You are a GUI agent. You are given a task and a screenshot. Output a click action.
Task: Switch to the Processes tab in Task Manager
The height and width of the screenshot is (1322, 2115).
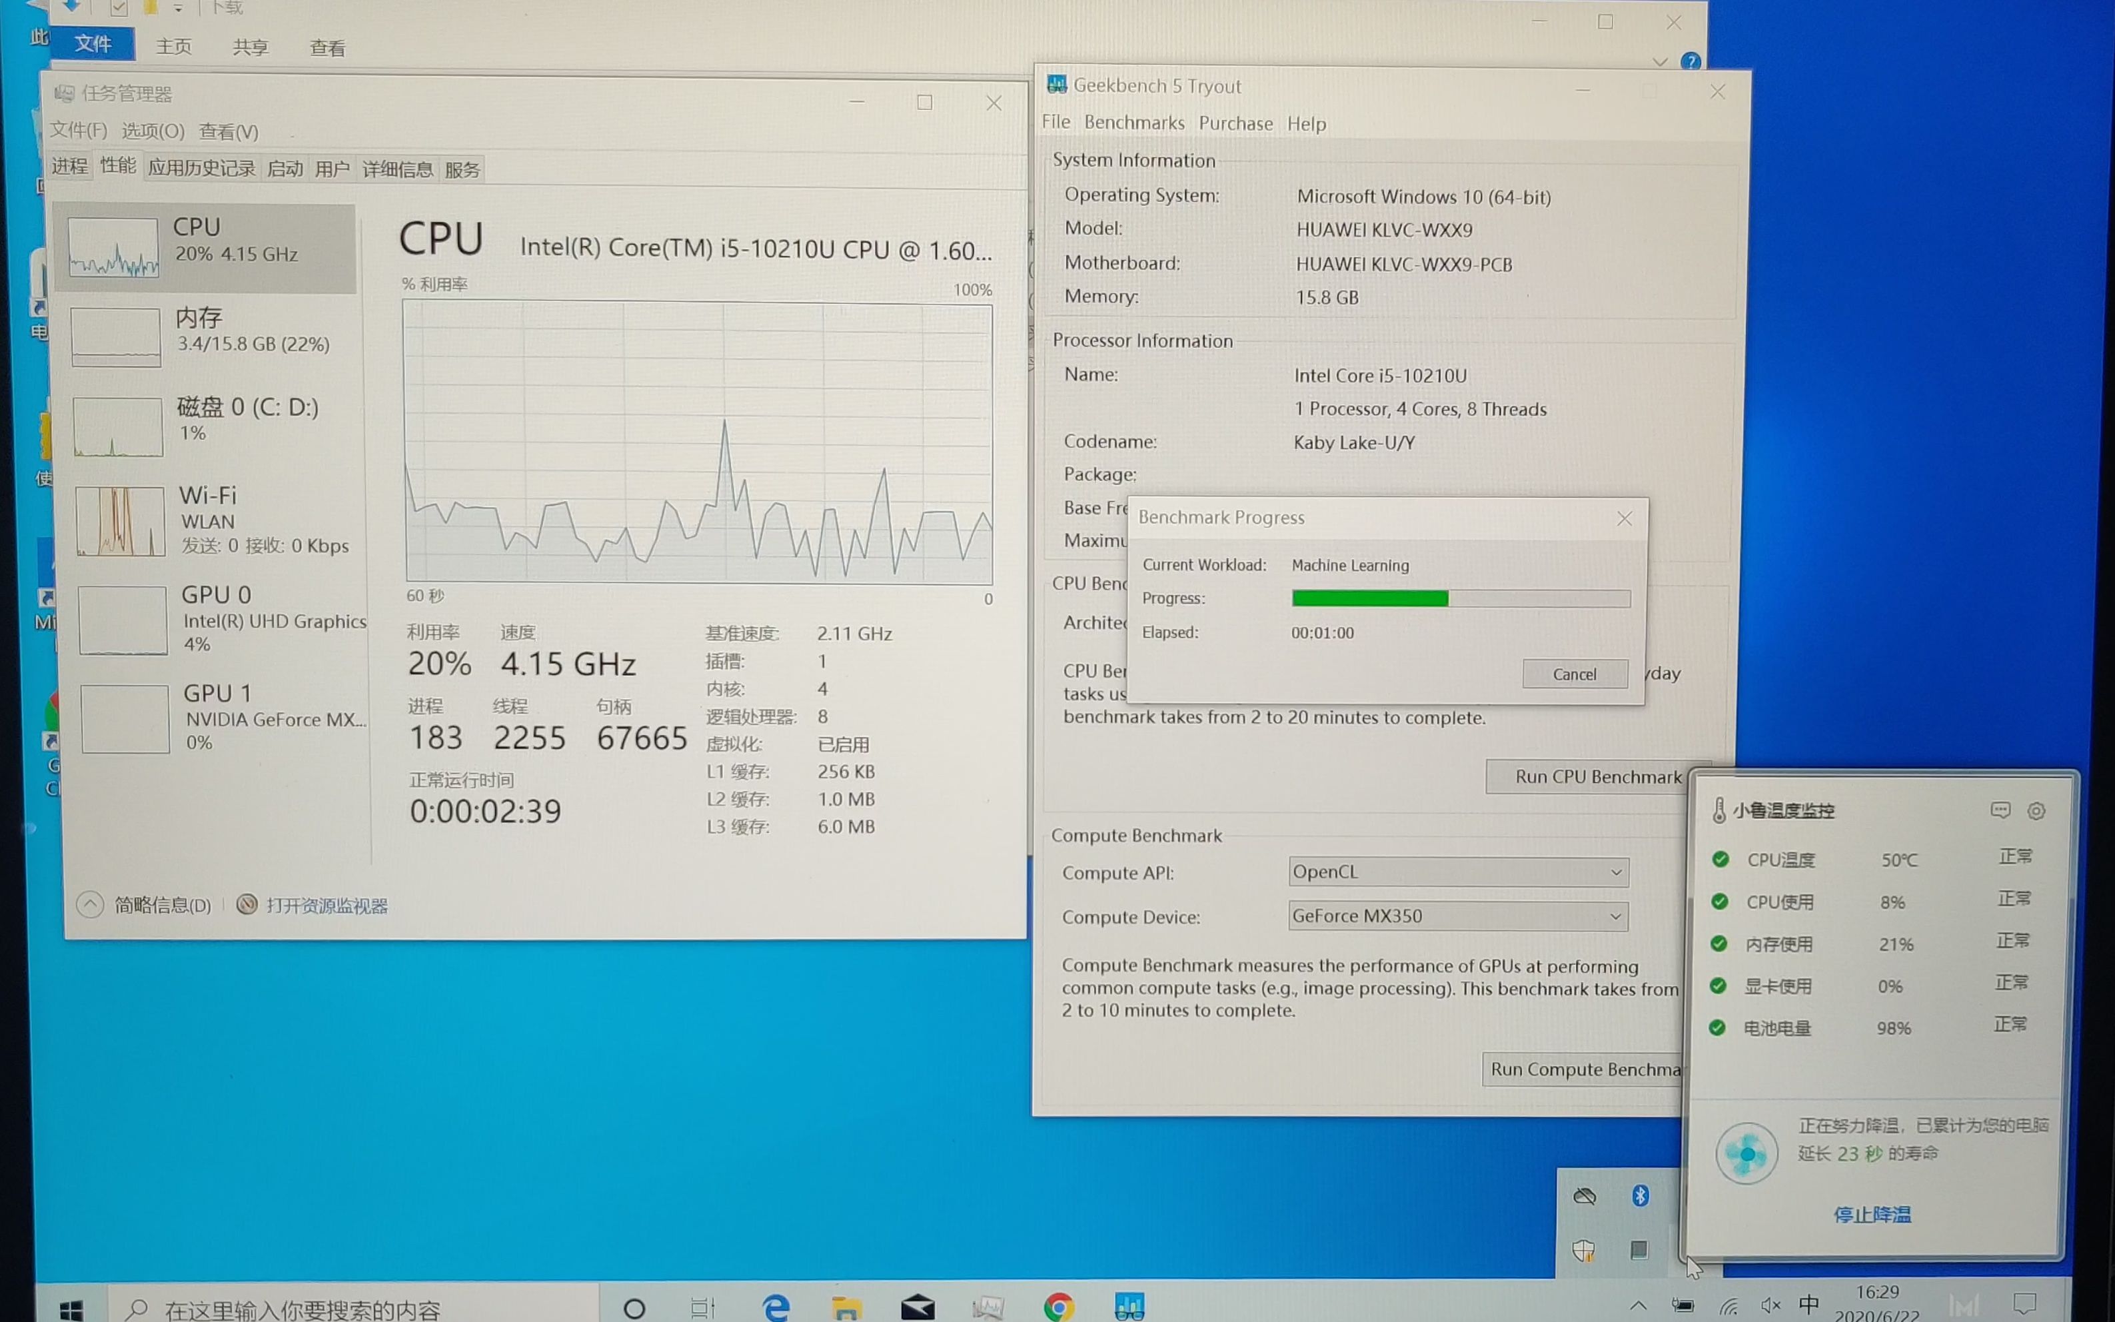tap(69, 166)
